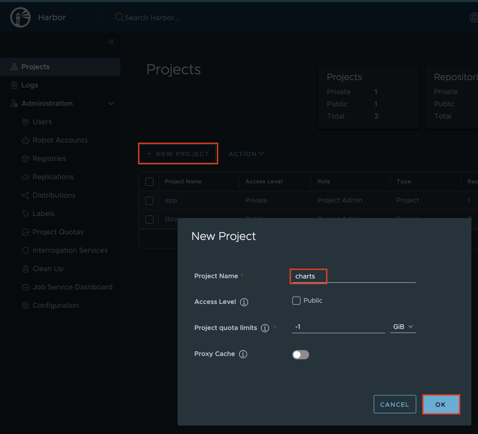Viewport: 478px width, 434px height.
Task: Open Job Service Dashboard in sidebar
Action: coord(72,287)
